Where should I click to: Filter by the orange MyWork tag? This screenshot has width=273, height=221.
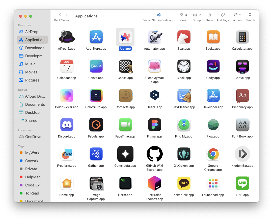(x=32, y=153)
